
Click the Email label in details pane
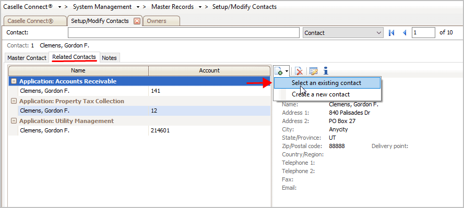(x=289, y=188)
